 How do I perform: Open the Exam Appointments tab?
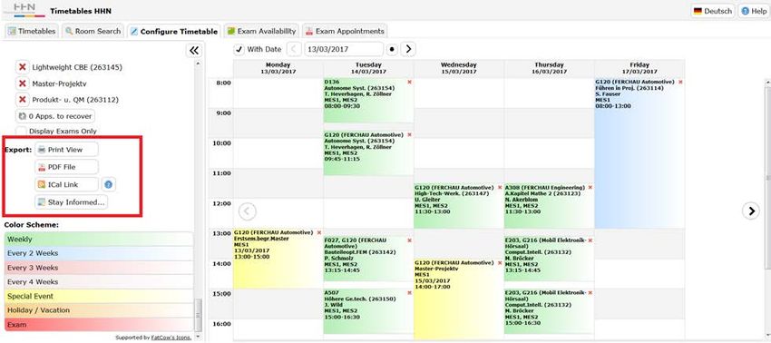(x=345, y=31)
